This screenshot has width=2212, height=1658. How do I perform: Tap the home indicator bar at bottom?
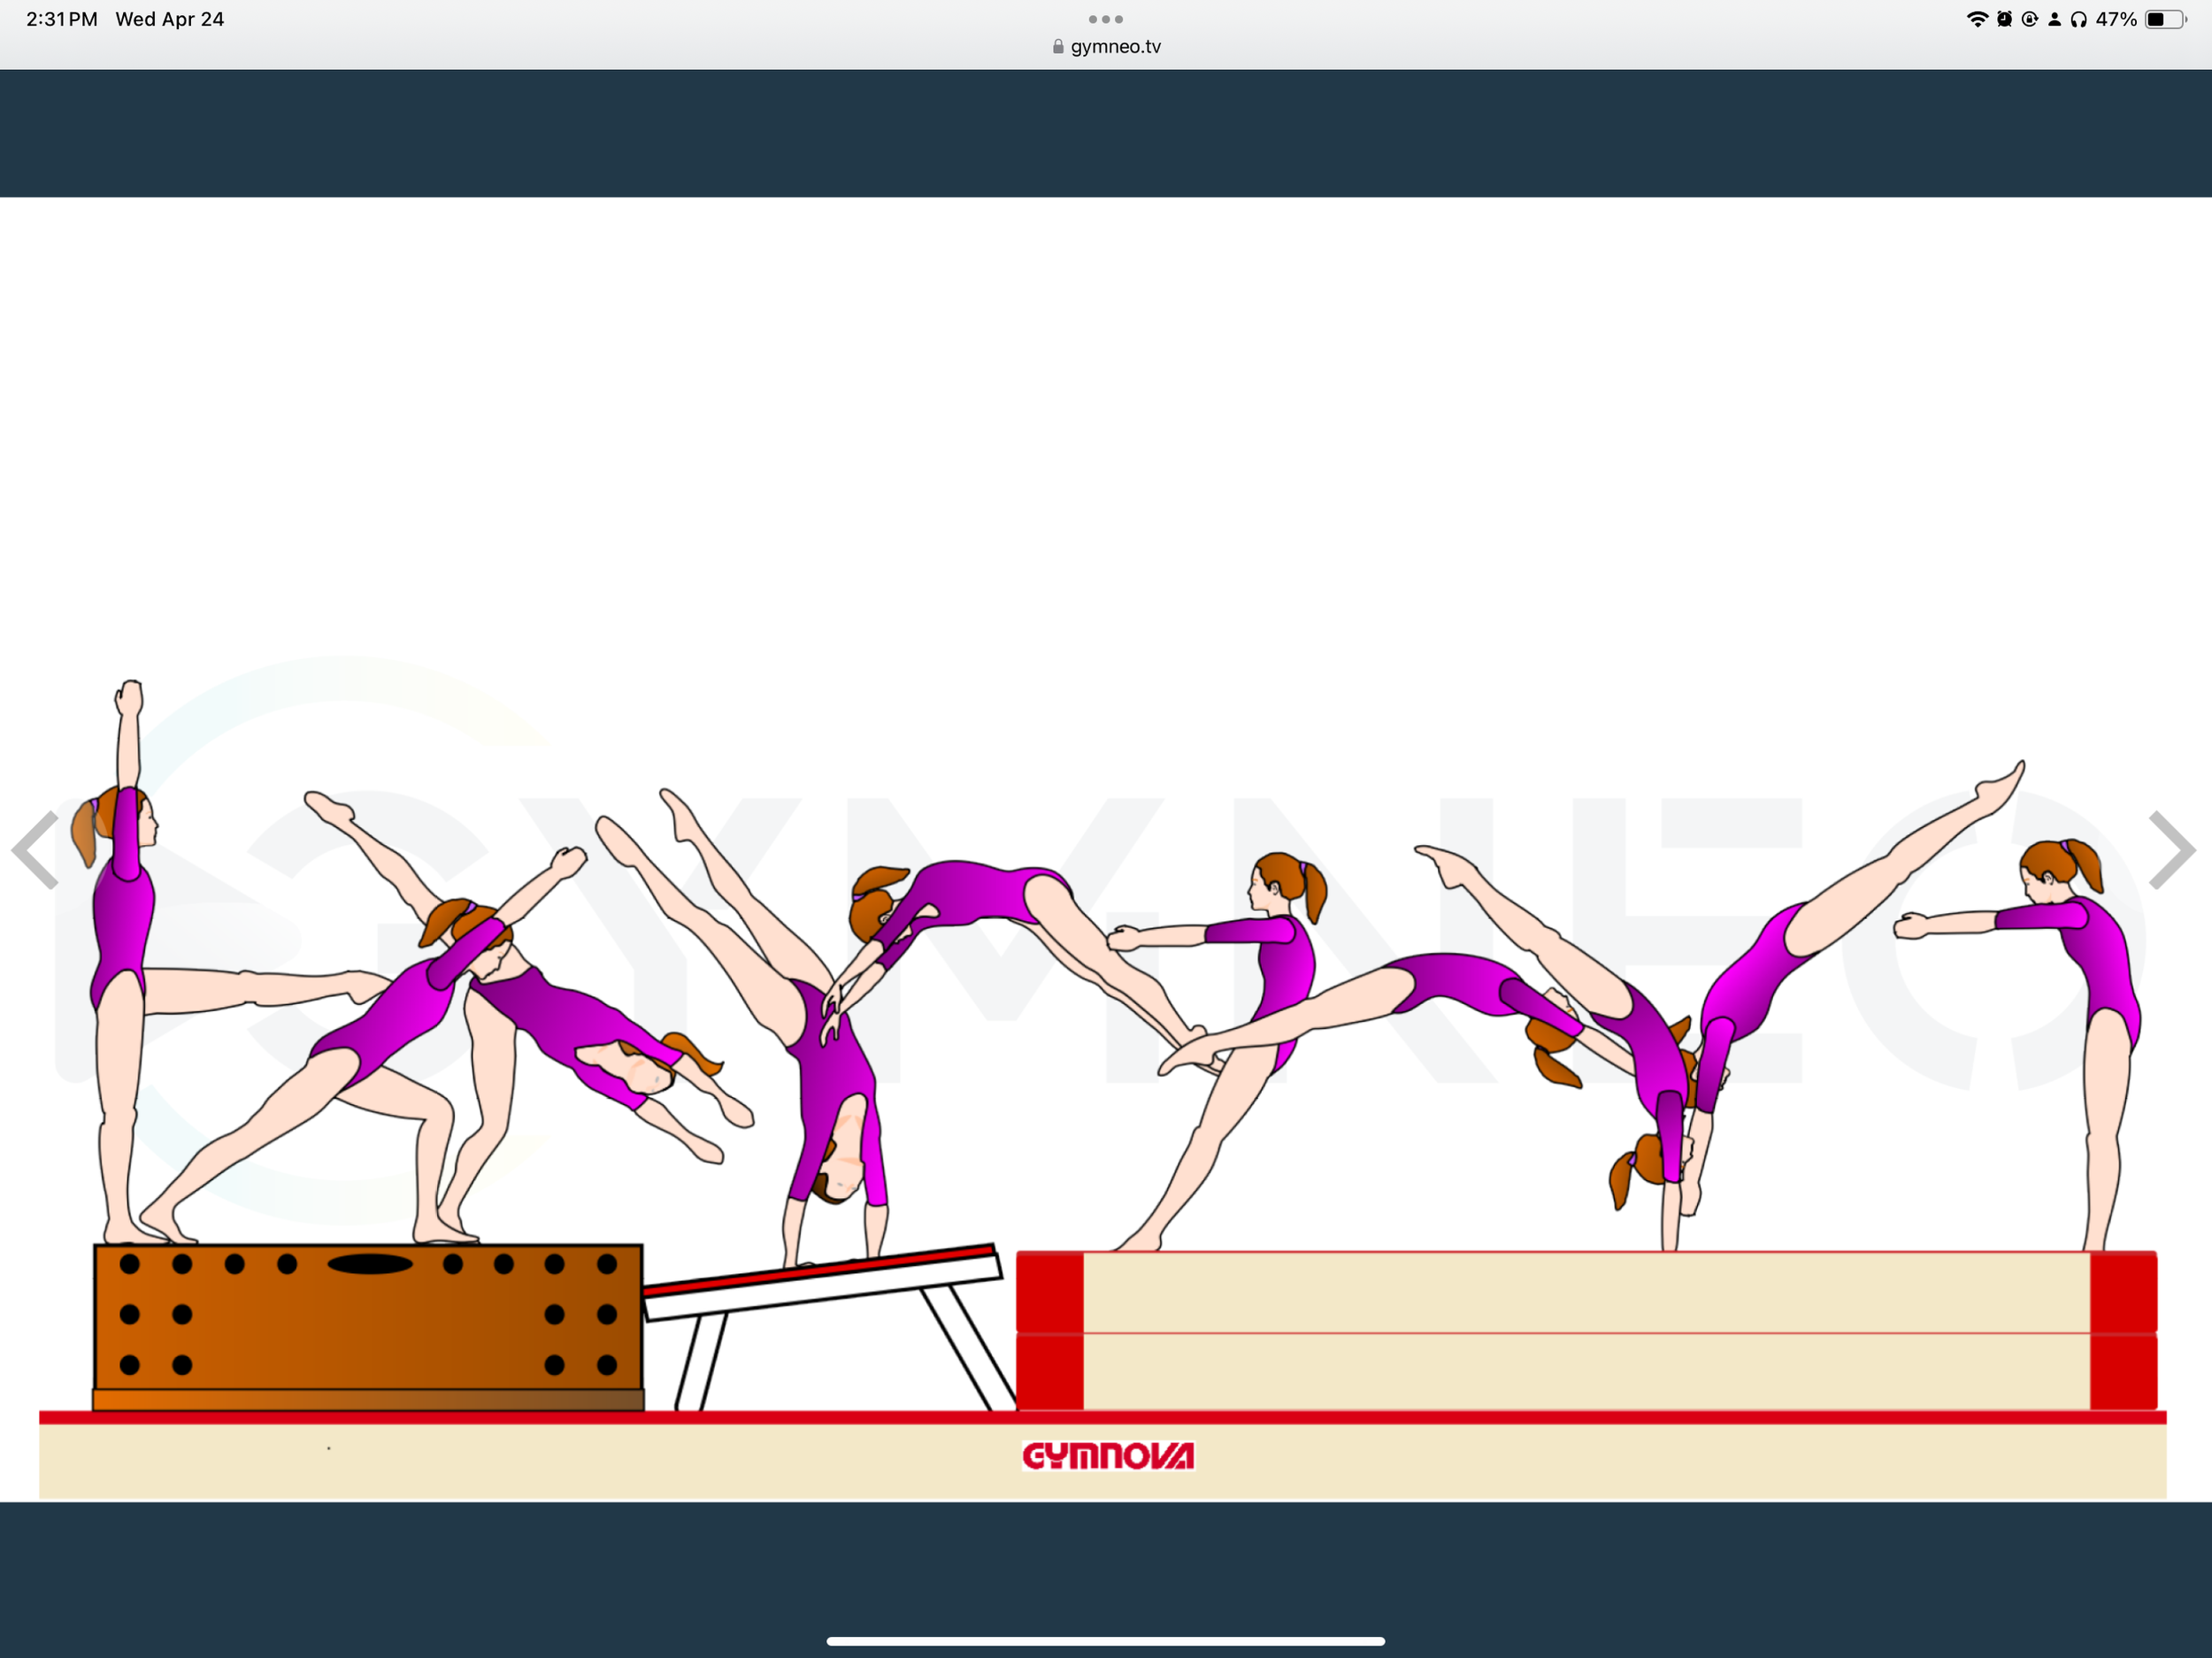[x=1105, y=1641]
